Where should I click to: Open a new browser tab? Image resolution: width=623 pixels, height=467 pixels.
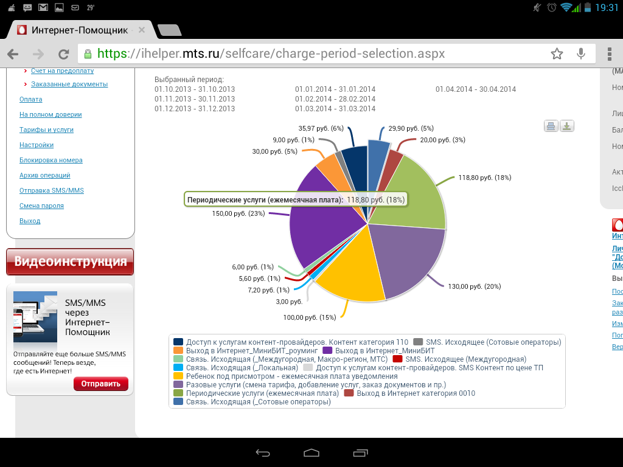coord(169,30)
